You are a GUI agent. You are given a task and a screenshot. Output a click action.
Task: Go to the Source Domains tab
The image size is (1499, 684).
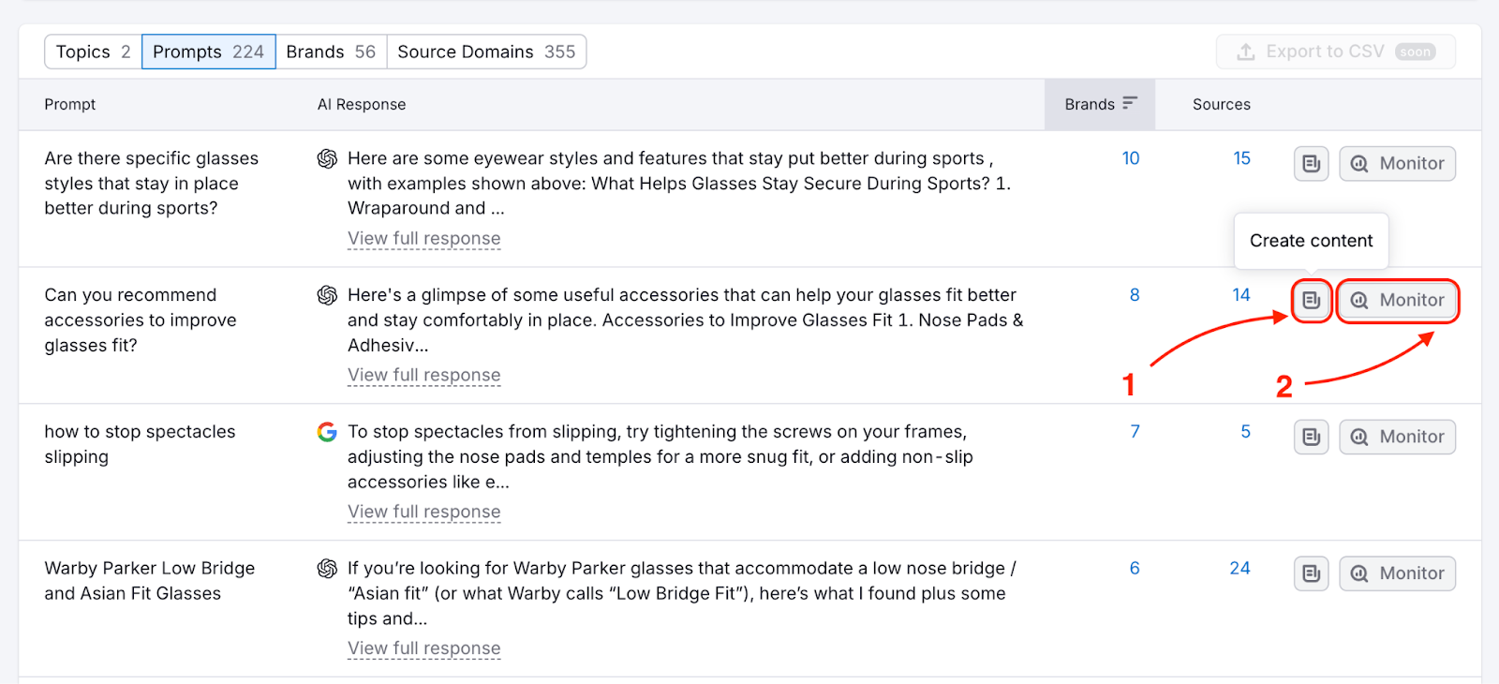click(486, 52)
